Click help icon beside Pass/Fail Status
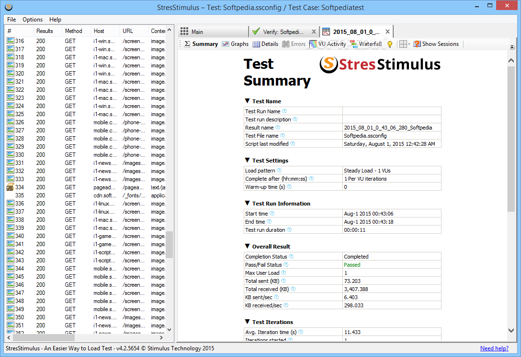Screen dimensions: 521x357 click(x=286, y=264)
